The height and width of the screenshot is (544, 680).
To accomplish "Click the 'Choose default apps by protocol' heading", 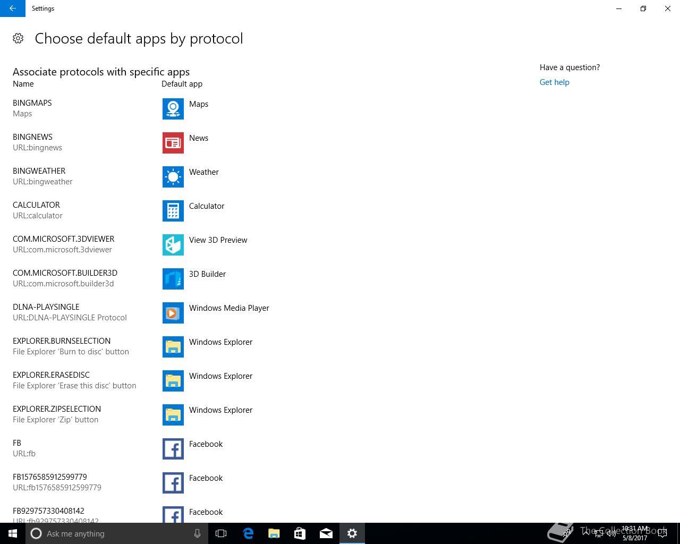I will 139,38.
